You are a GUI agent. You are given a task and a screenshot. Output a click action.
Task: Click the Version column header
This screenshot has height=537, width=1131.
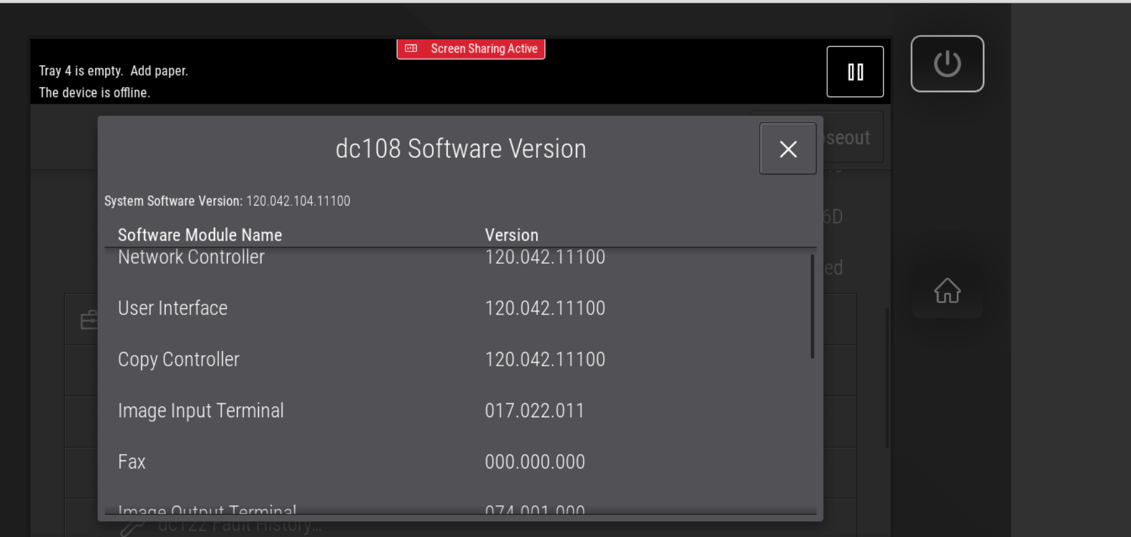point(511,235)
